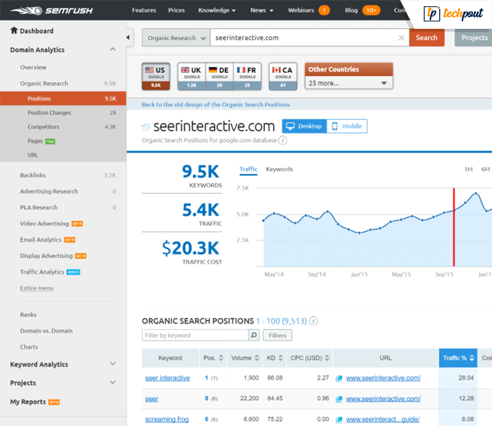Open Pages in the sidebar
492x426 pixels.
[35, 141]
